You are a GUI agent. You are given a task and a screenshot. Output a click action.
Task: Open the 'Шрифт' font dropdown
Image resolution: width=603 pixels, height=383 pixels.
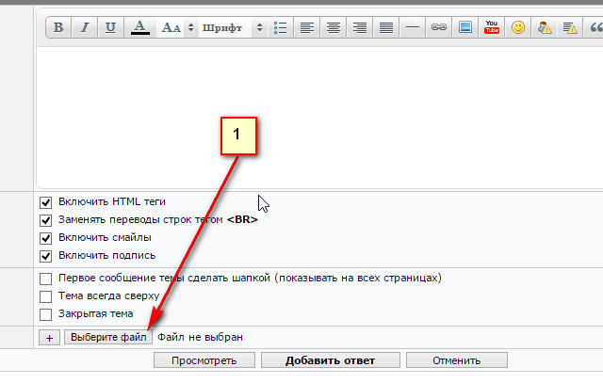click(x=232, y=28)
